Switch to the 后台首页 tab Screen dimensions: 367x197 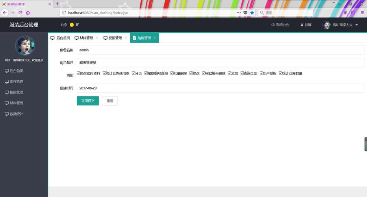point(60,38)
